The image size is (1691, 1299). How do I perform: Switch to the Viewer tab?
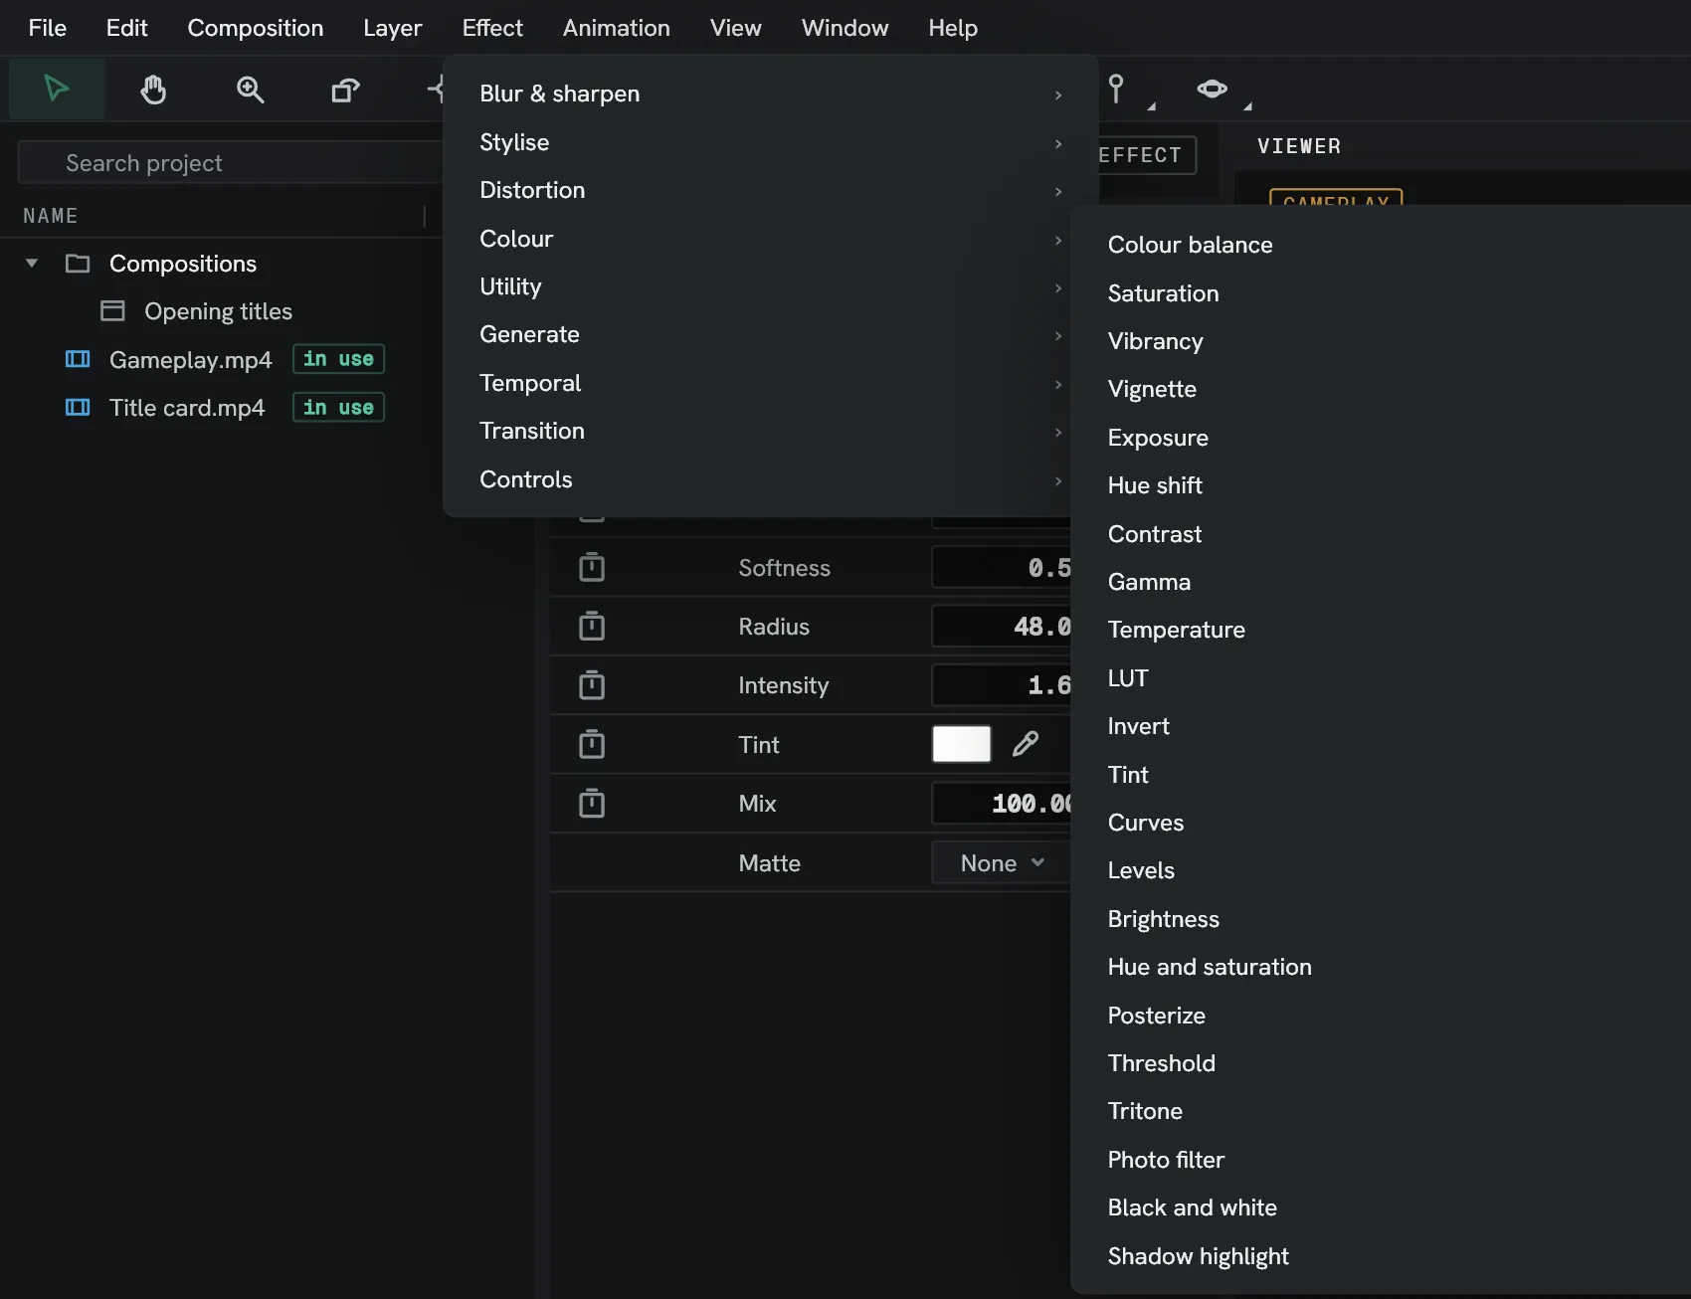coord(1299,146)
